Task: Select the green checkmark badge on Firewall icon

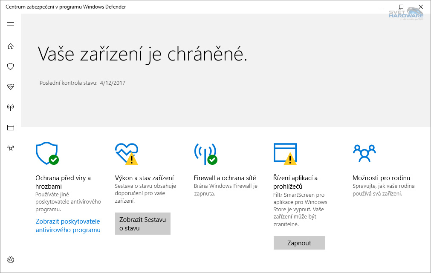Action: (213, 161)
